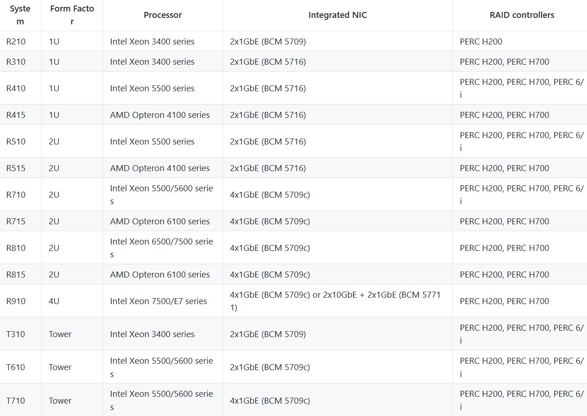Select Intel Xeon 3400 series in R310 row

[163, 61]
